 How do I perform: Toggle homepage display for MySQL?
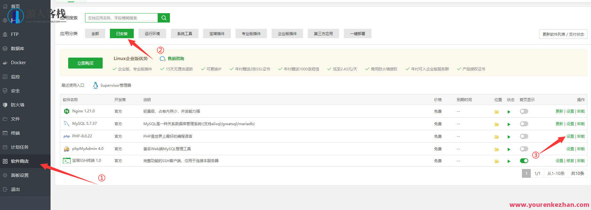[524, 124]
